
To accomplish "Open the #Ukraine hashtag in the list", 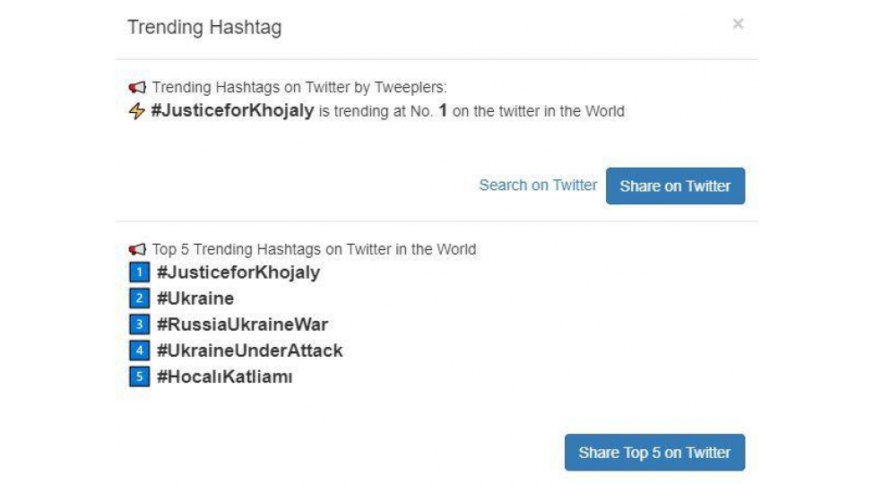I will click(195, 298).
